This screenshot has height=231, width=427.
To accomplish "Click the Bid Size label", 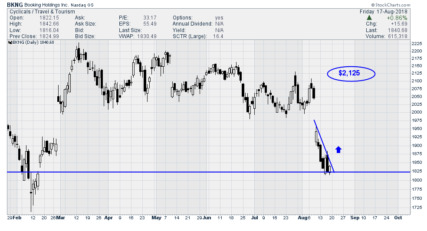I will click(85, 36).
